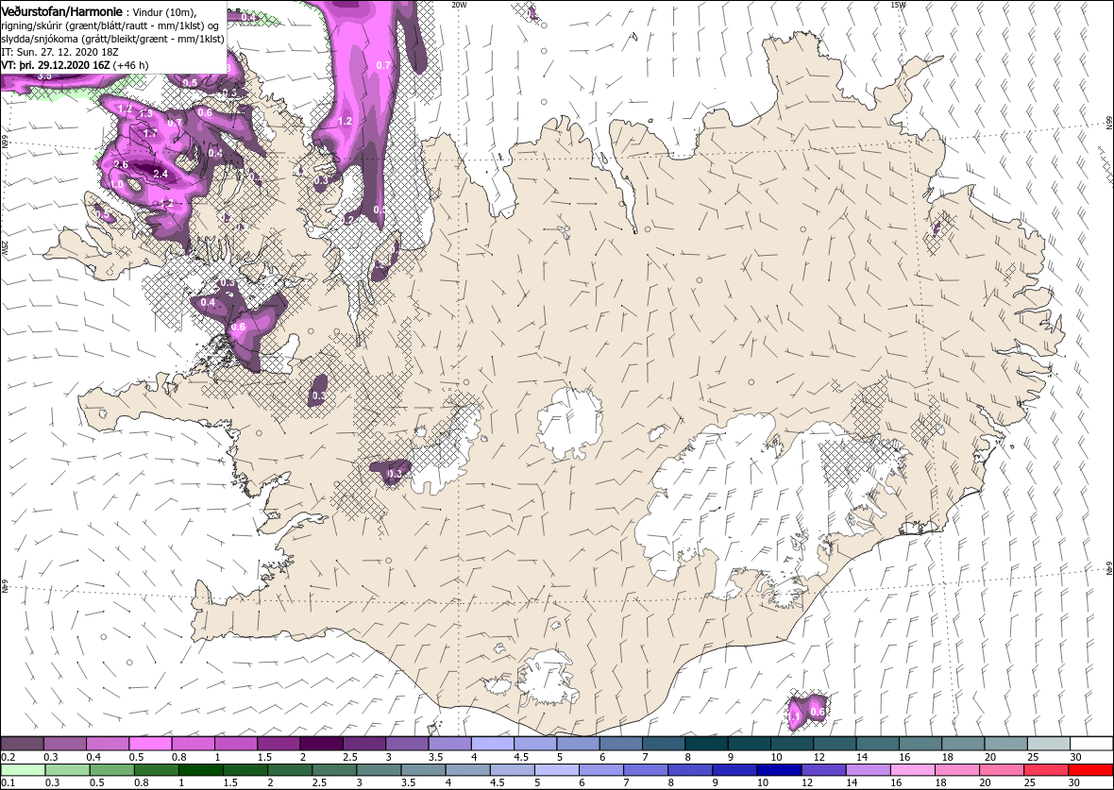1114x790 pixels.
Task: Select top legend swatch between 4 and 4.5
Action: click(x=493, y=744)
